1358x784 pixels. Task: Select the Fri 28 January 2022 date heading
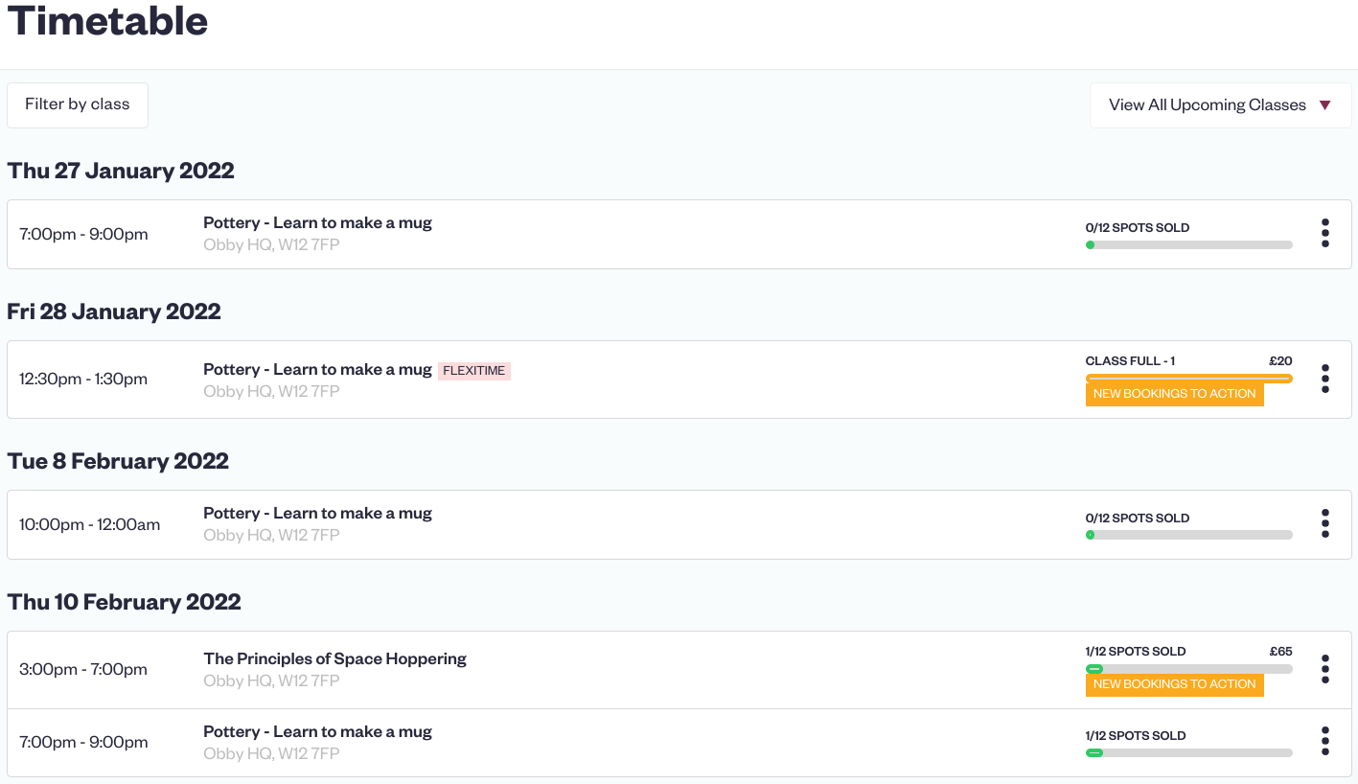coord(114,311)
